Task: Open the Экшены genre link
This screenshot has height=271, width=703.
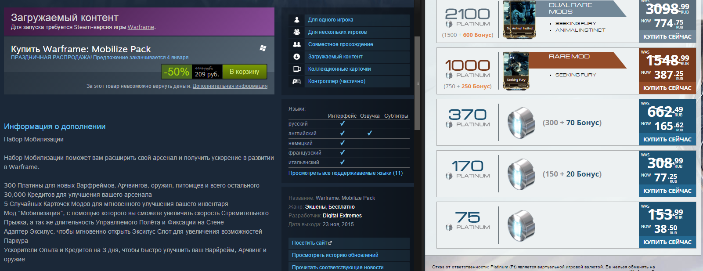Action: click(x=315, y=207)
